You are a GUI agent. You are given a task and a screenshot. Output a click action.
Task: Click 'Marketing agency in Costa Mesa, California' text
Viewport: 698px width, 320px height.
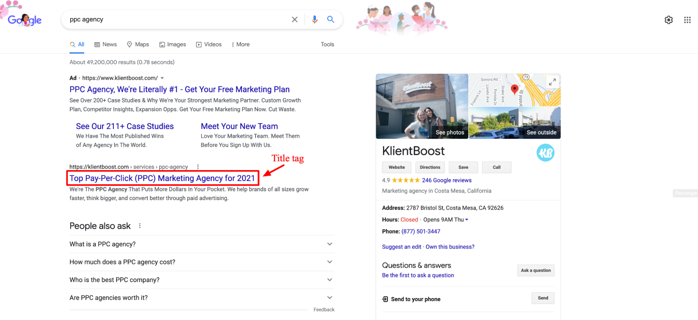[436, 191]
